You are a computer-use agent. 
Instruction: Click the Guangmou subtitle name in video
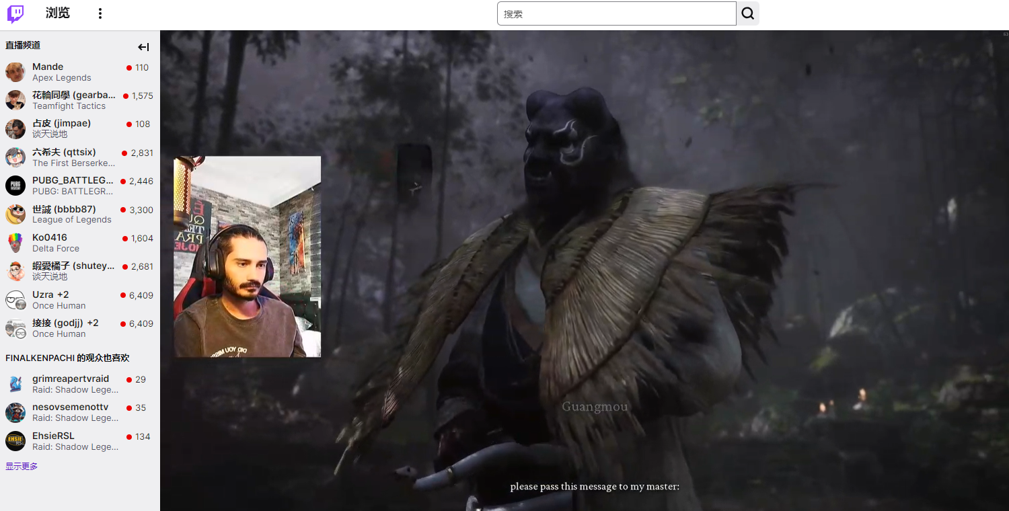595,407
